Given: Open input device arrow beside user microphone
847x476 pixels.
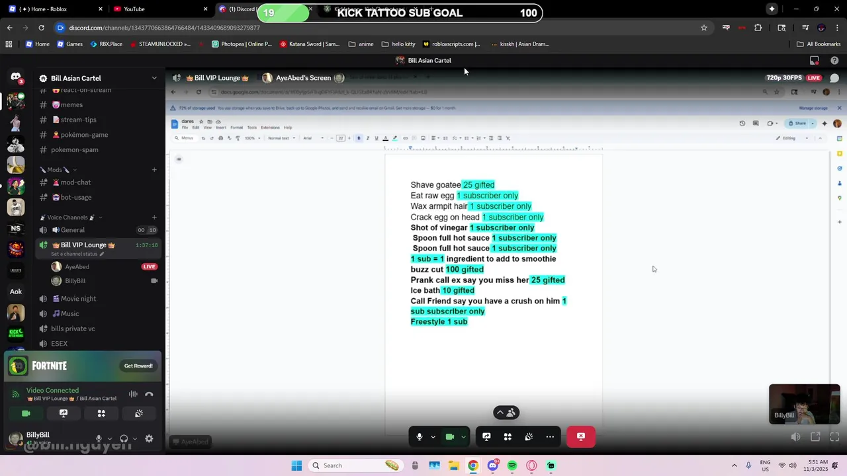Looking at the screenshot, I should tap(109, 438).
